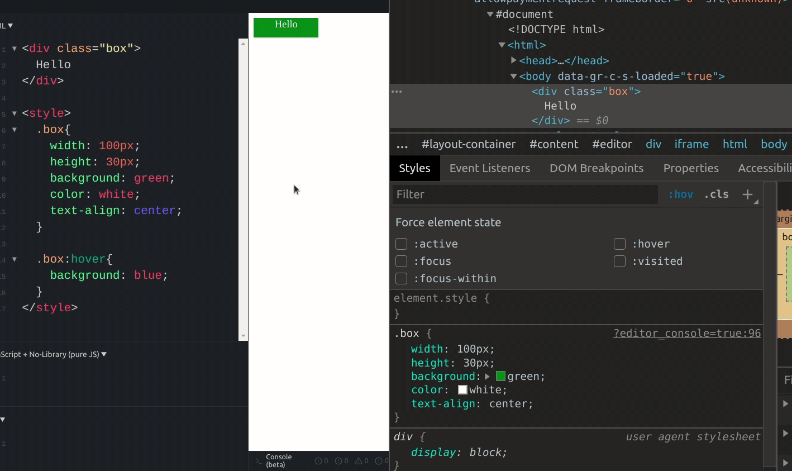The height and width of the screenshot is (471, 792).
Task: Click the three-dot menu beside selected div node
Action: point(397,91)
